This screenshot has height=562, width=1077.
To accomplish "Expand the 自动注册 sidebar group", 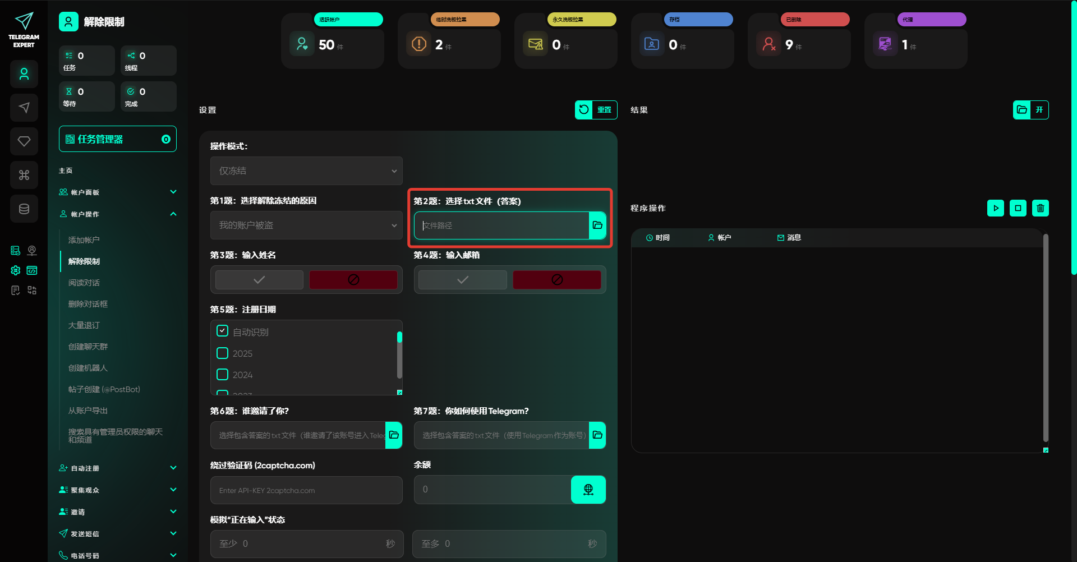I will click(x=118, y=468).
